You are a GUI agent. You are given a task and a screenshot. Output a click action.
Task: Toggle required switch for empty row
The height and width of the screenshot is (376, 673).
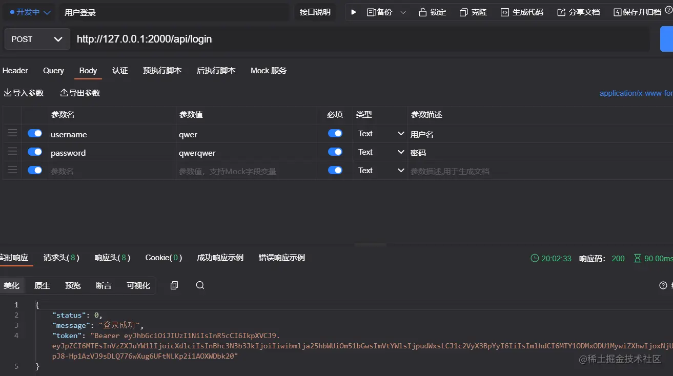coord(335,170)
